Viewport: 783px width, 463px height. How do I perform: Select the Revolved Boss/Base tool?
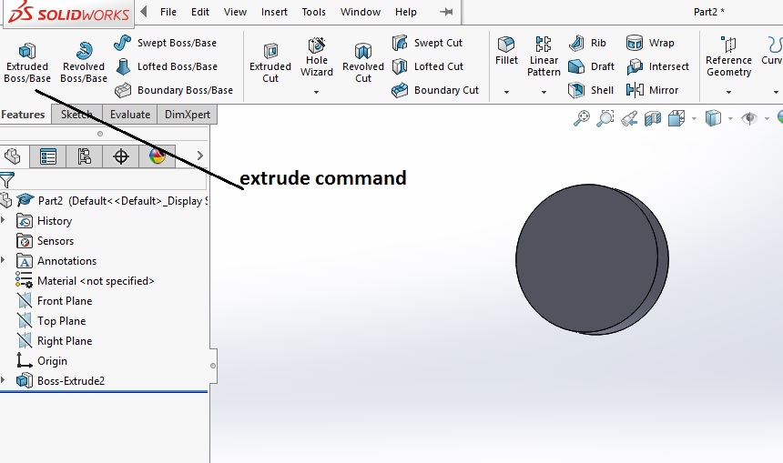coord(84,63)
